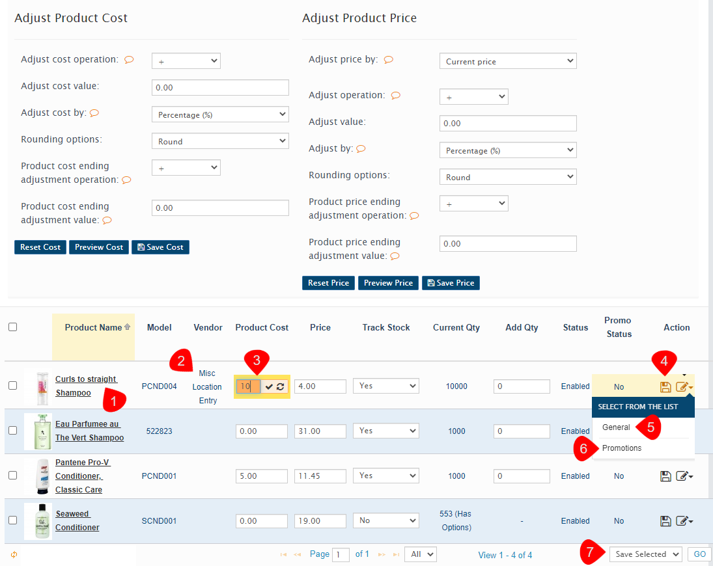The image size is (713, 566).
Task: Confirm cost edit with checkmark icon
Action: pos(269,386)
